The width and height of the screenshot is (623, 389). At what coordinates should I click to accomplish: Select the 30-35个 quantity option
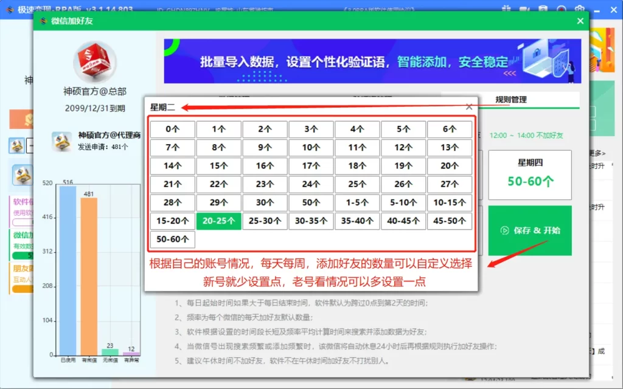[311, 221]
